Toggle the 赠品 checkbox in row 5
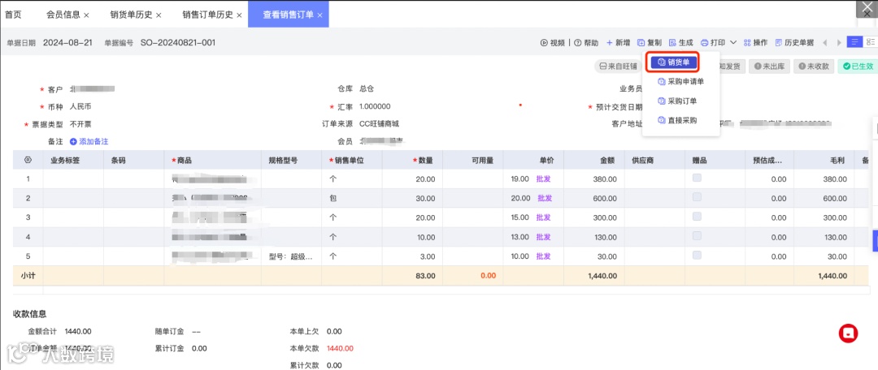This screenshot has height=370, width=878. click(697, 256)
